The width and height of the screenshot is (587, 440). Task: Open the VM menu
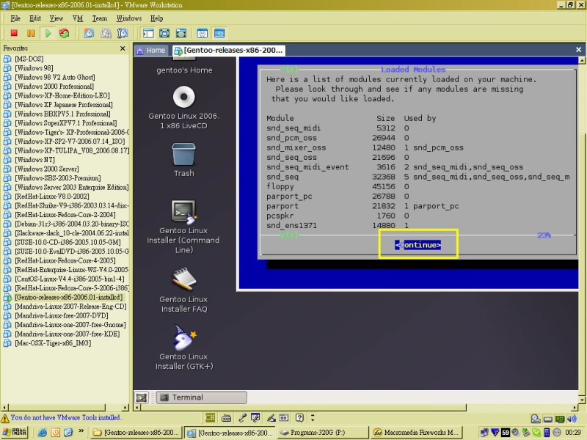coord(78,18)
